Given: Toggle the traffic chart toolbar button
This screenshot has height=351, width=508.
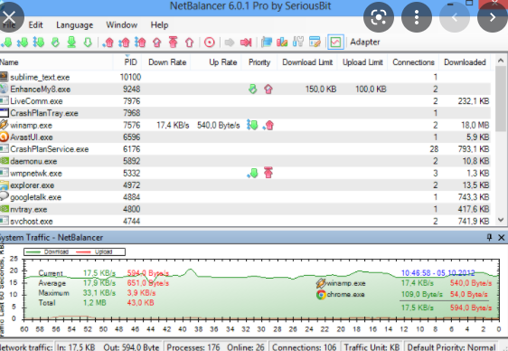Looking at the screenshot, I should [335, 43].
